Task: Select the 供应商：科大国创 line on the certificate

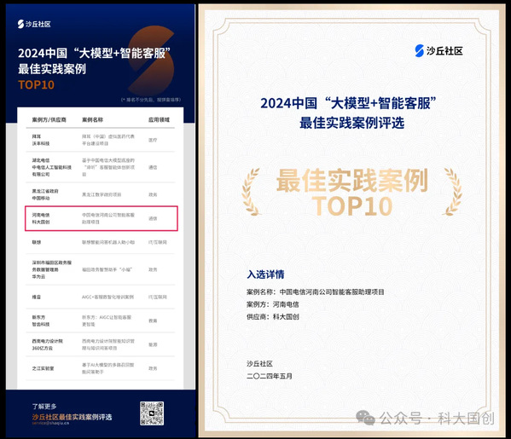Action: coord(272,316)
